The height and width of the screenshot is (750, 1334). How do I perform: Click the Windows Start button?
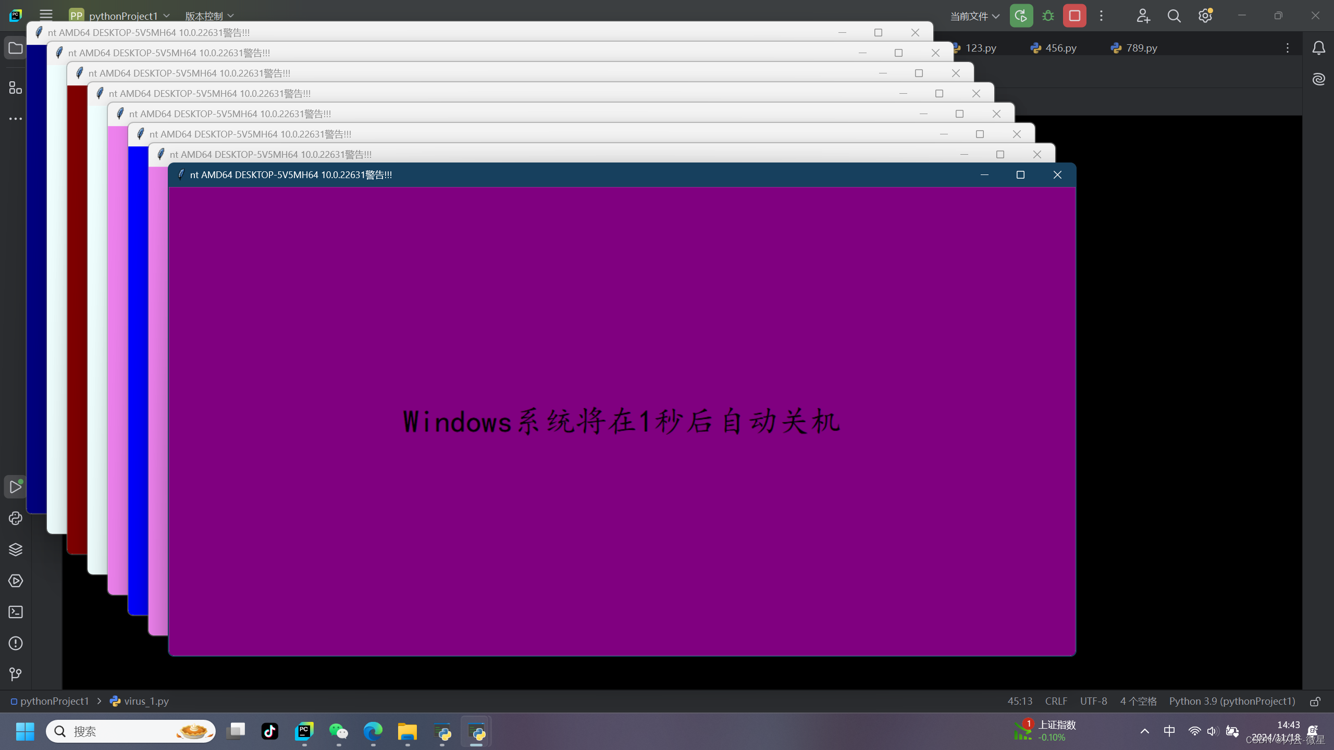click(24, 731)
